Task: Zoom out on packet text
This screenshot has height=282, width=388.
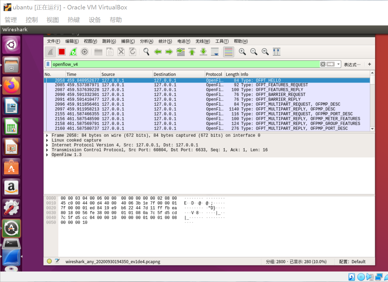Action: coord(254,52)
